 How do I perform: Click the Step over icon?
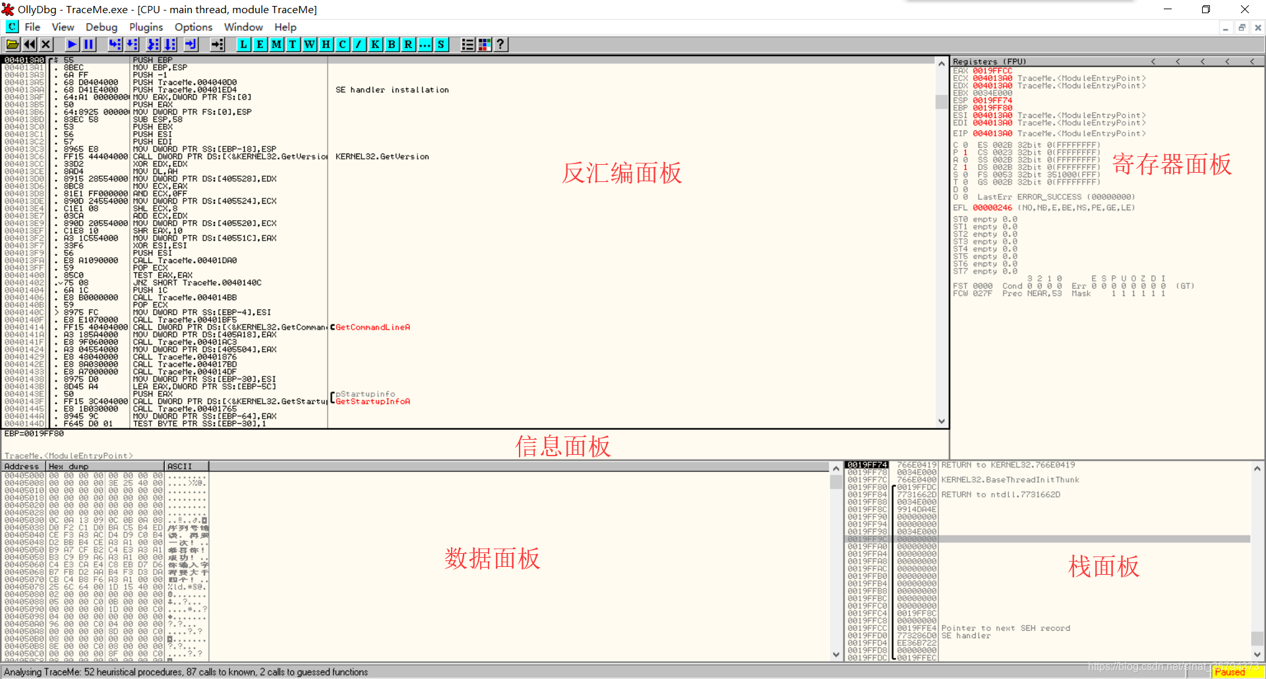(x=132, y=44)
